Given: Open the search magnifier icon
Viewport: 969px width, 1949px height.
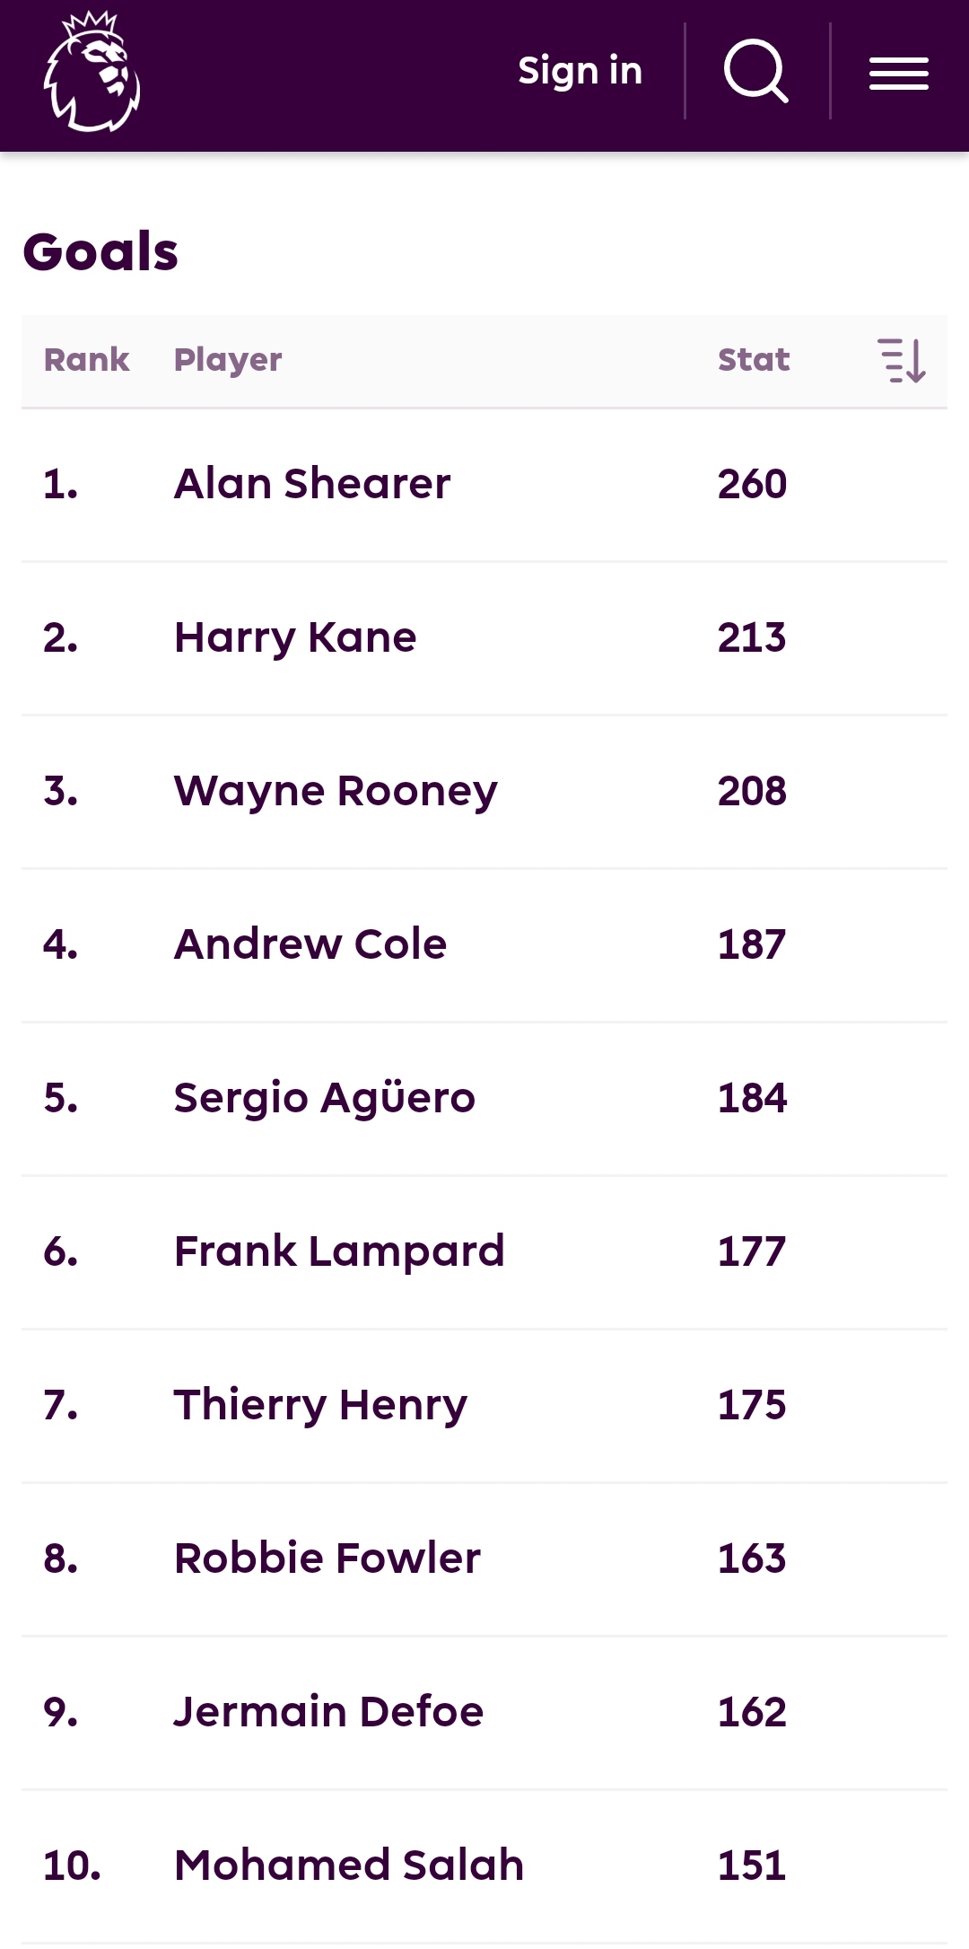Looking at the screenshot, I should [755, 71].
